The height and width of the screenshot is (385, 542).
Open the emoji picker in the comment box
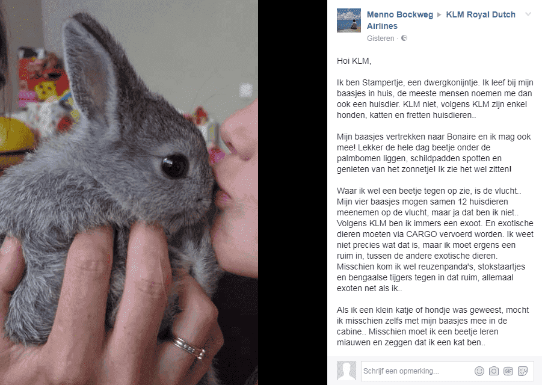click(x=479, y=371)
